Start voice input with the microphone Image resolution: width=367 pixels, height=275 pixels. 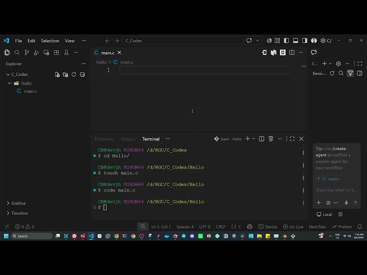(346, 203)
